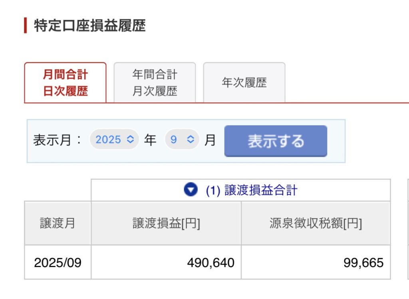
Task: Click the red bar beside the page title
Action: pyautogui.click(x=26, y=26)
